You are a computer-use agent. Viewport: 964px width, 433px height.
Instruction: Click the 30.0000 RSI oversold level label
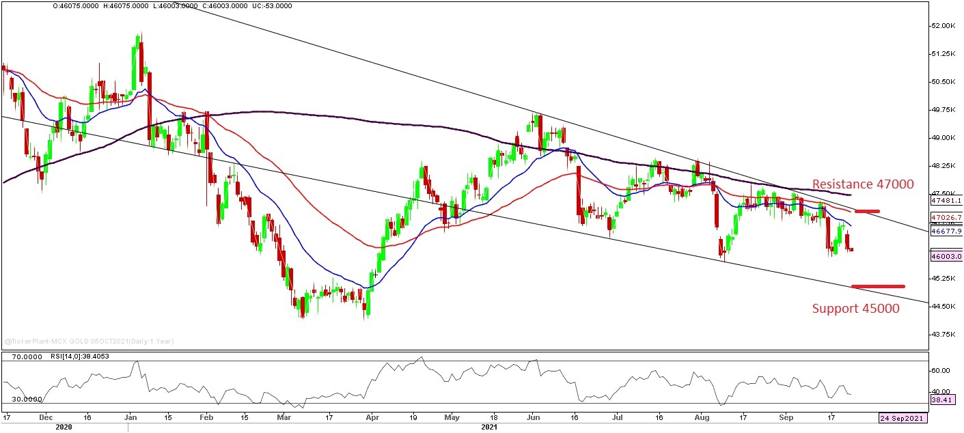click(x=27, y=399)
